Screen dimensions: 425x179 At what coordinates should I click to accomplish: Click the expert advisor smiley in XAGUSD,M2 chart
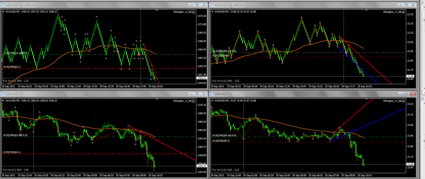tap(403, 12)
